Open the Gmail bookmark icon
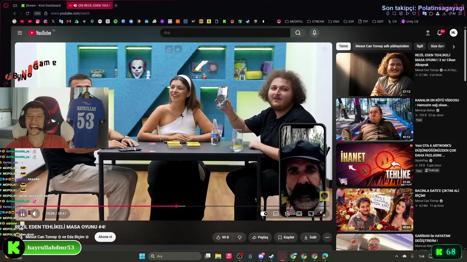The height and width of the screenshot is (262, 467). (69, 21)
